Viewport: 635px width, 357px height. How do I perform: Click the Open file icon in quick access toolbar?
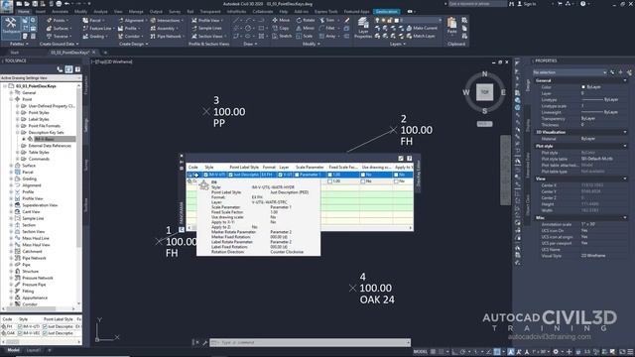(27, 4)
